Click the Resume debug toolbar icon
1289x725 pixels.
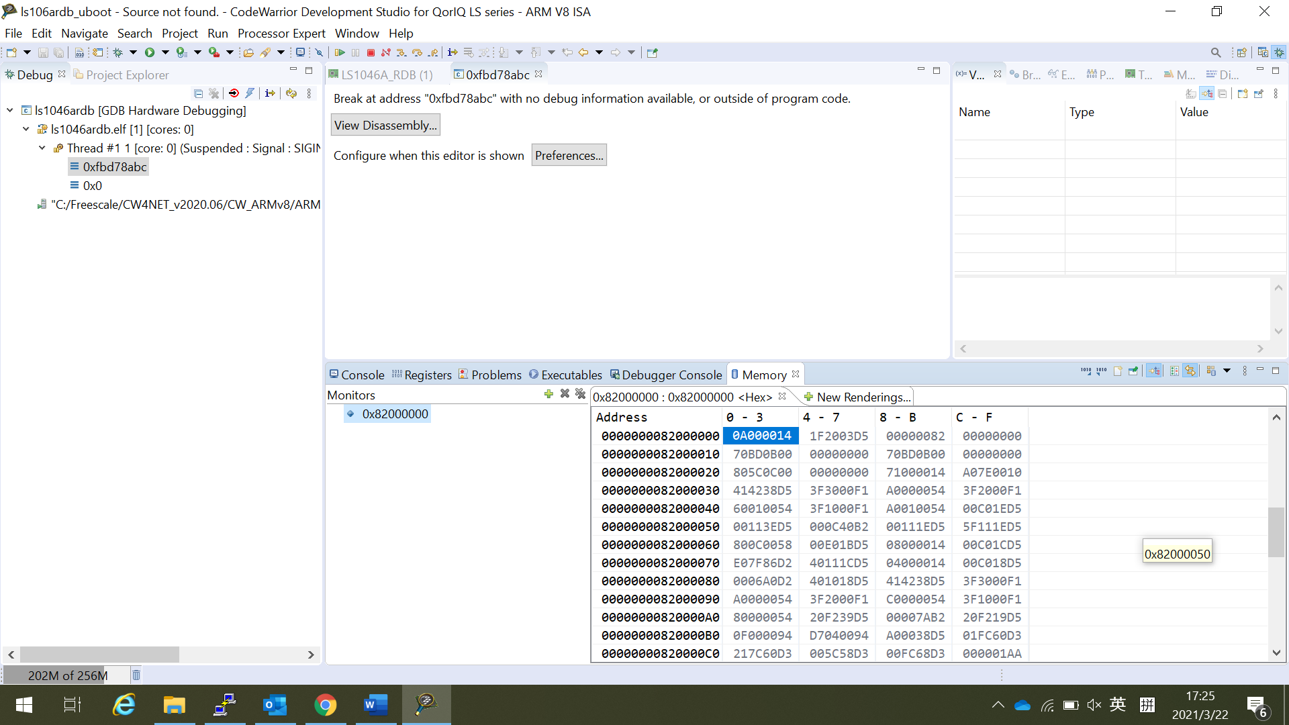pyautogui.click(x=340, y=52)
